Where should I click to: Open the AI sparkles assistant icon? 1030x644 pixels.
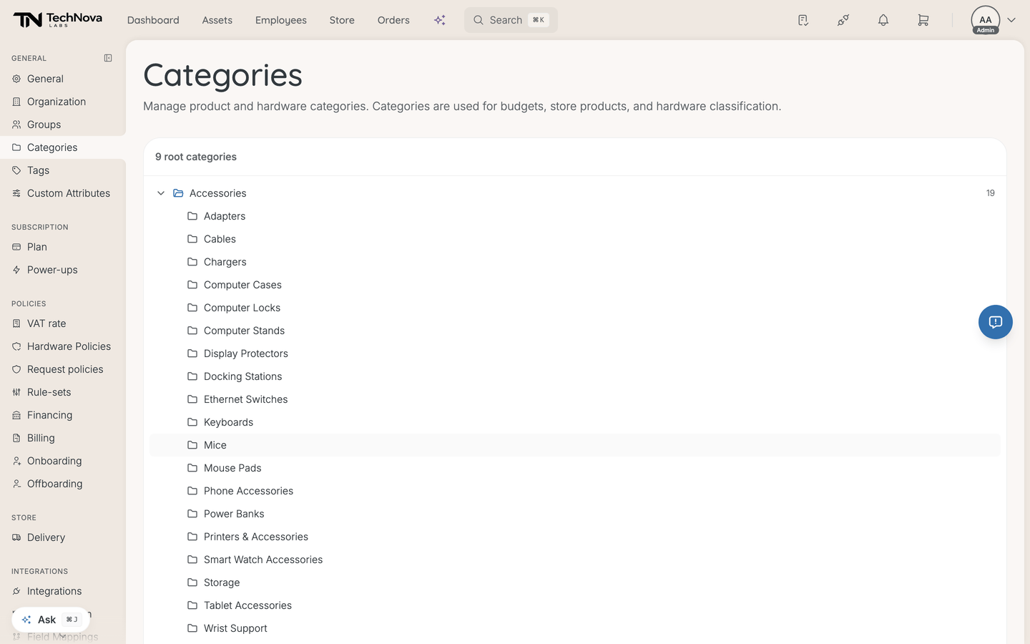[440, 20]
